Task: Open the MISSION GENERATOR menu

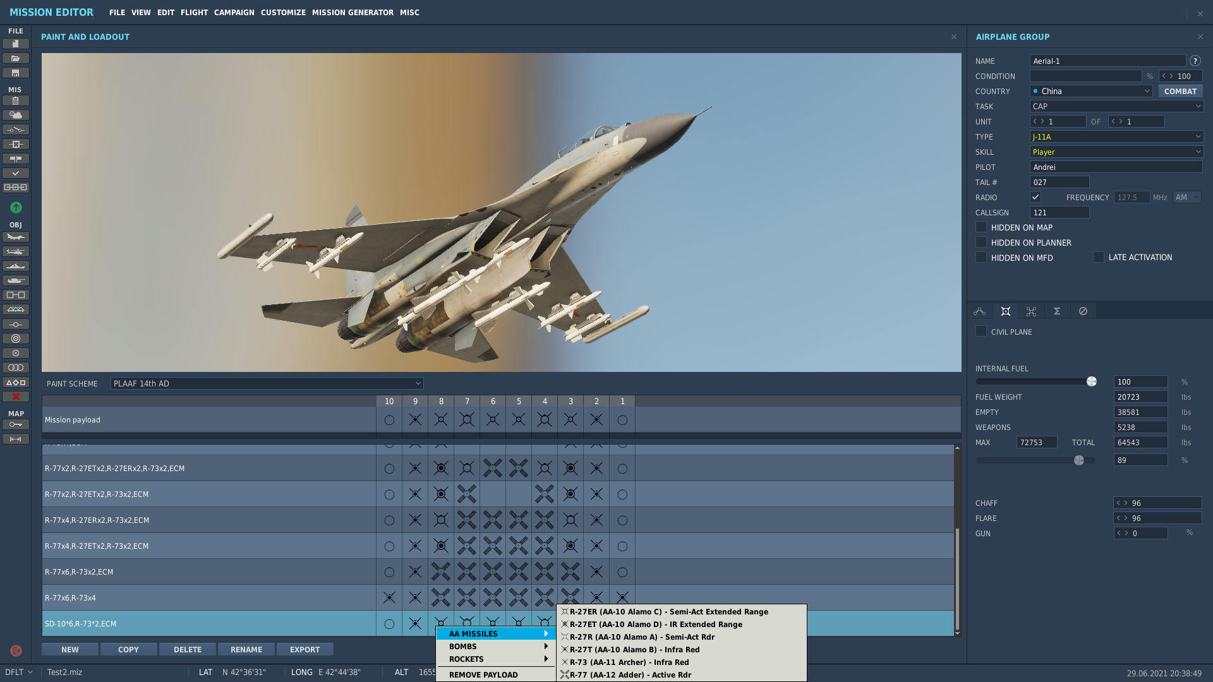Action: 353,12
